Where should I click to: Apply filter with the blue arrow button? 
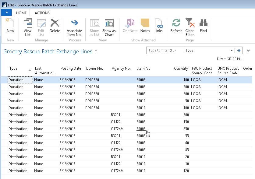[x=239, y=51]
